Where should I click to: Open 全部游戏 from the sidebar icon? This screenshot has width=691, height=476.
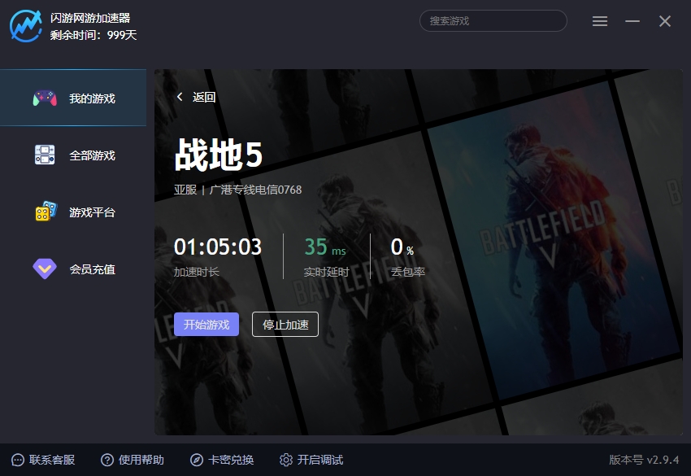coord(43,155)
